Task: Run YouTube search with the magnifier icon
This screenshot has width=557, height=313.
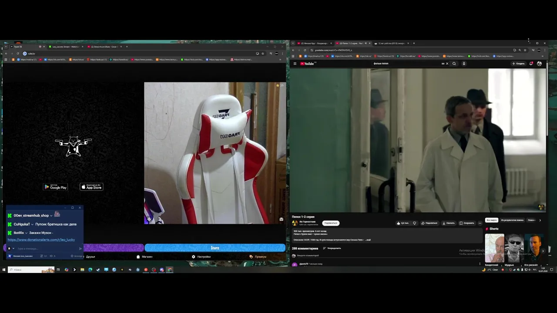Action: tap(454, 63)
